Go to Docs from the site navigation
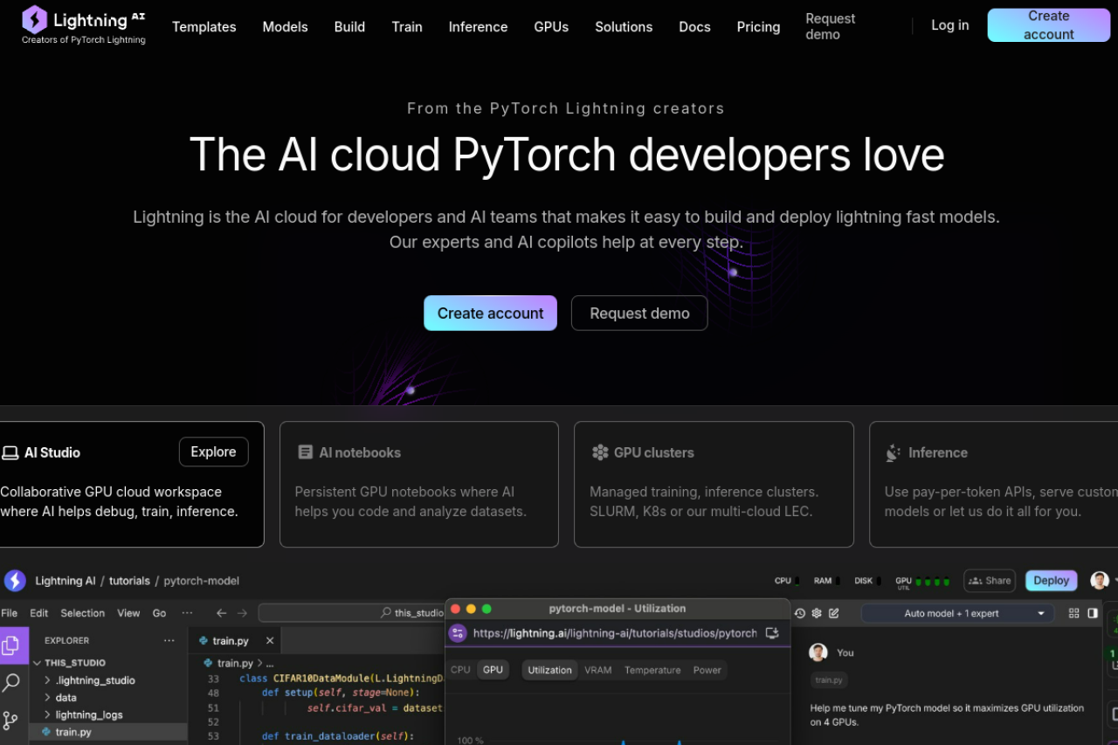This screenshot has height=745, width=1118. point(694,27)
